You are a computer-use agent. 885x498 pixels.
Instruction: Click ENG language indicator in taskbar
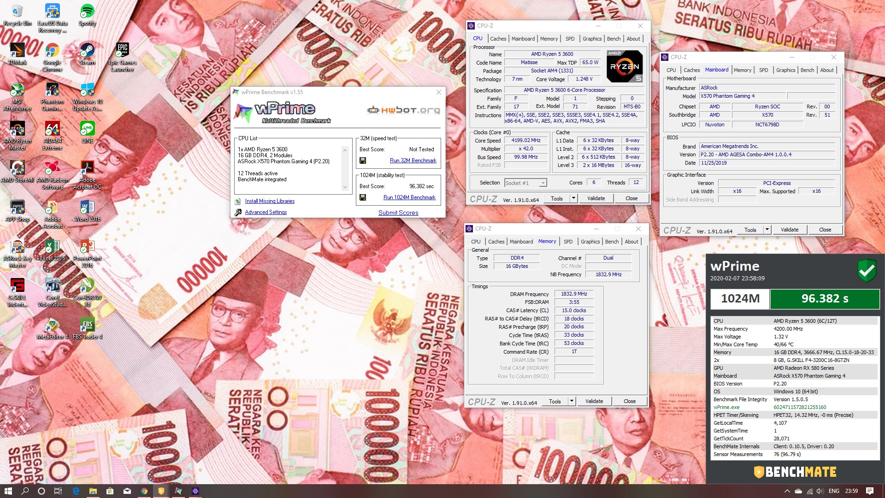[834, 491]
